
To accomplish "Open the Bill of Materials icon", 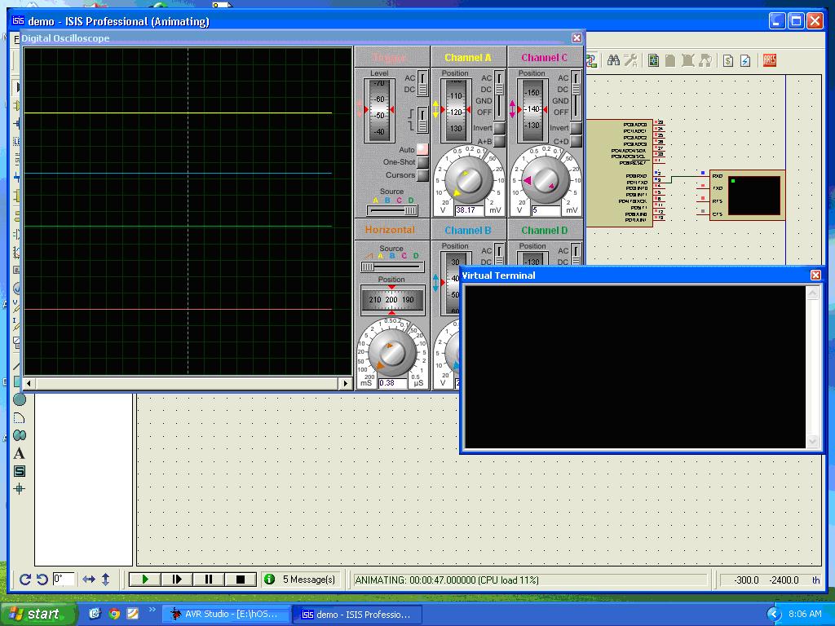I will click(727, 60).
